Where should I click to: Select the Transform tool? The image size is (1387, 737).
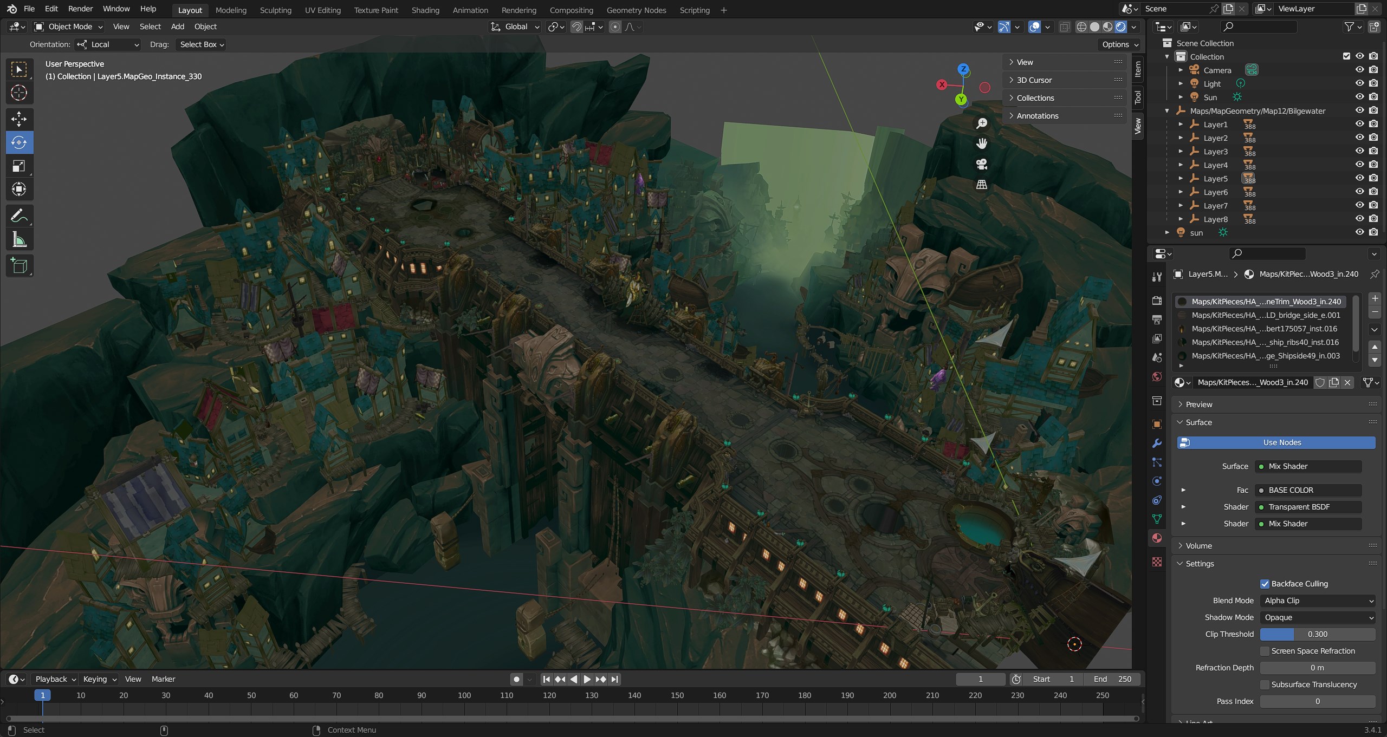tap(19, 190)
